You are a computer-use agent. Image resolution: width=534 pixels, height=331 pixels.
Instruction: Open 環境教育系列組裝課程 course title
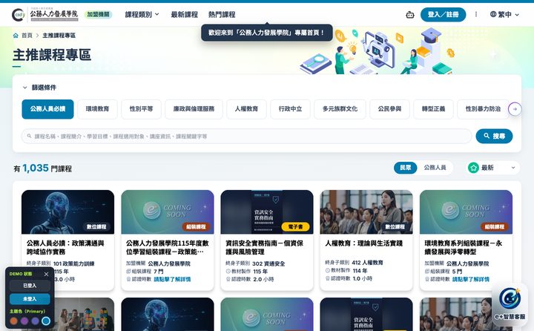coord(463,247)
